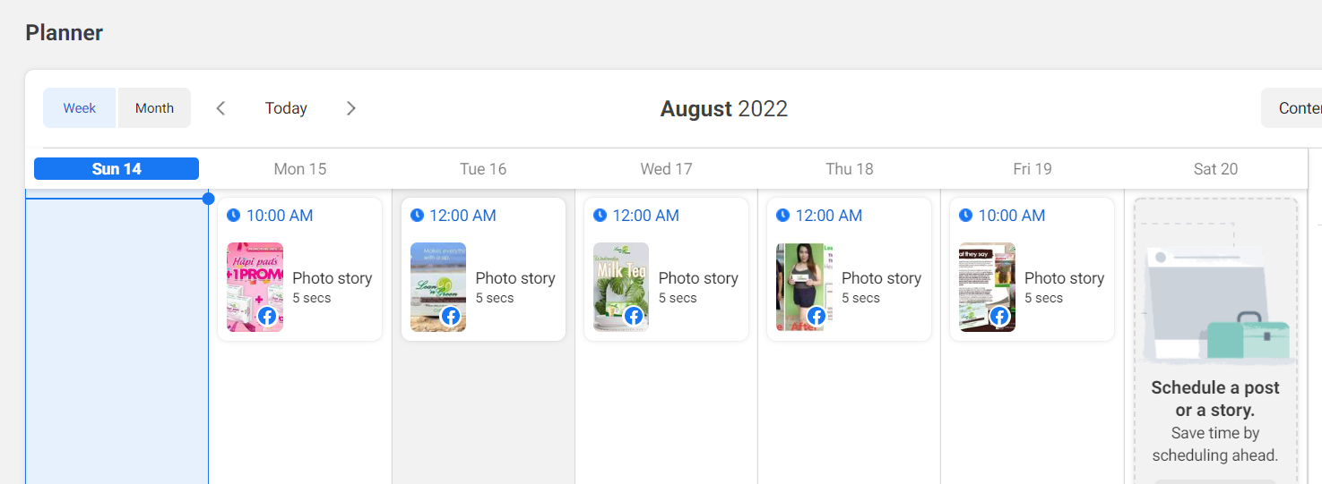The width and height of the screenshot is (1322, 484).
Task: Click Facebook badge on Tuesday Lean n Green story
Action: coord(451,316)
